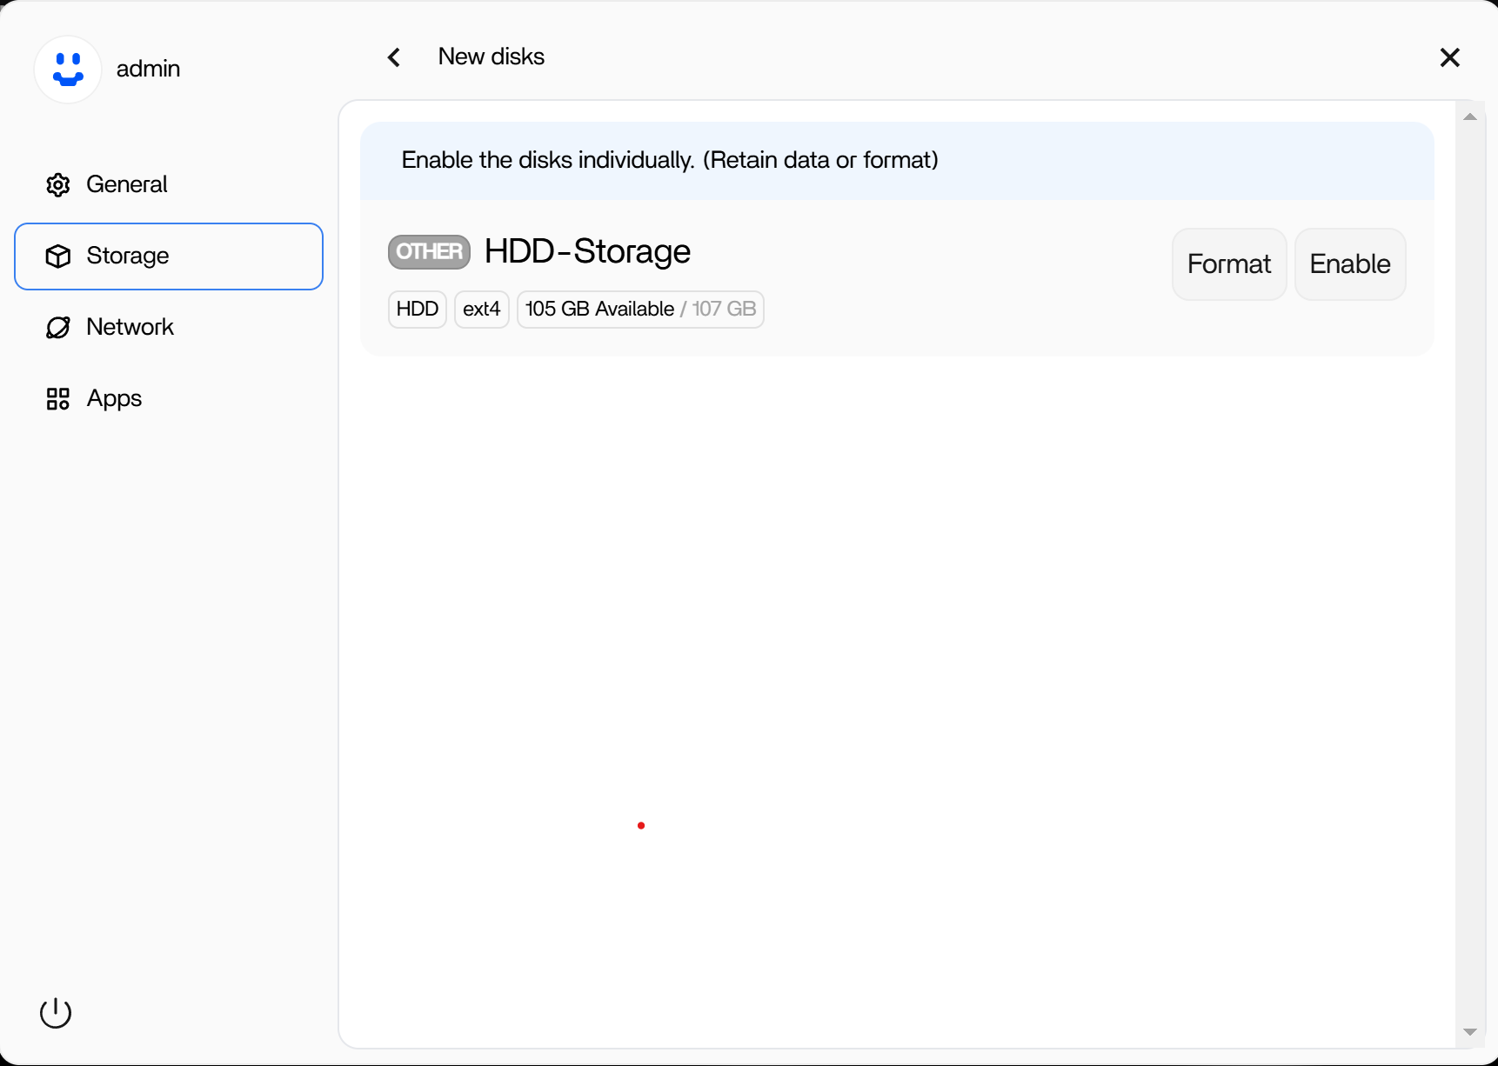Click the Network planet icon
1498x1066 pixels.
point(58,328)
